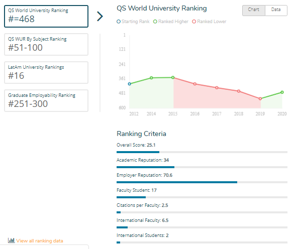Click the 'Ranking Criteria' heading
The width and height of the screenshot is (296, 249).
click(141, 134)
